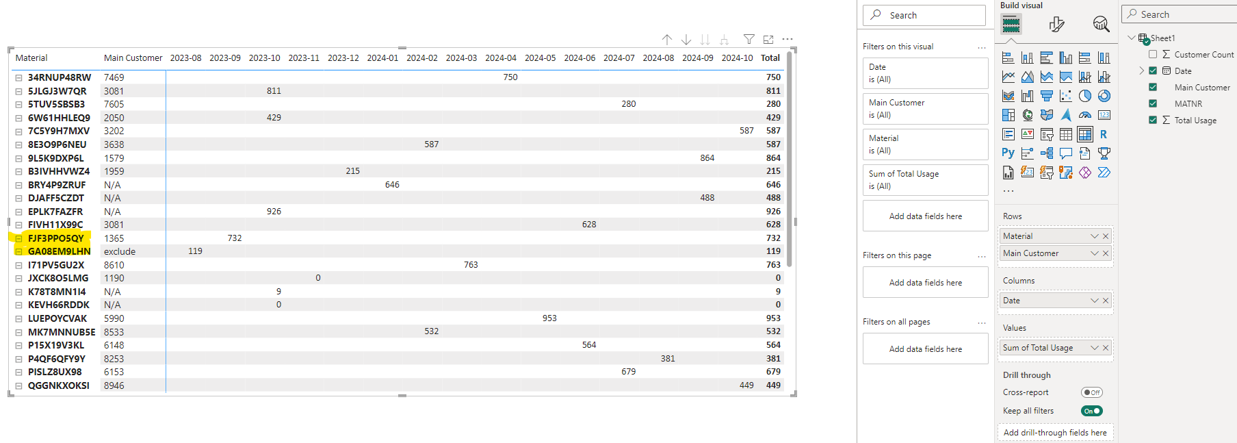Select the stacked bar chart visual

[1008, 58]
